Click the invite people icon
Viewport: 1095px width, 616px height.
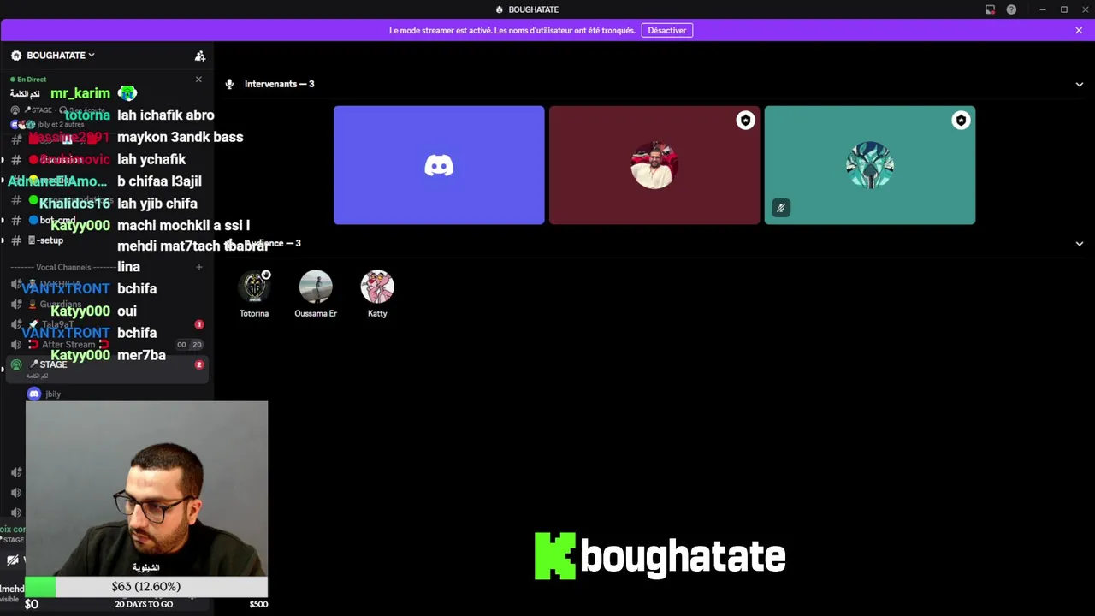[x=200, y=56]
